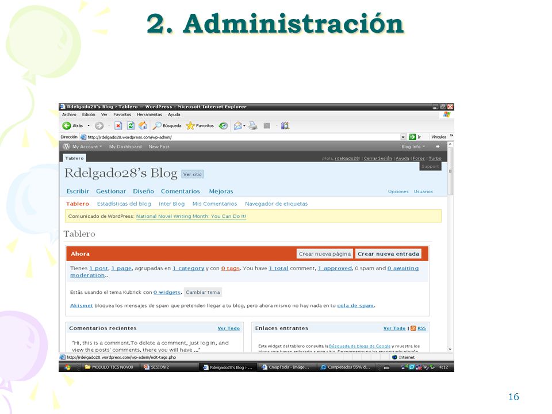Click the Edit icon beside Print
552x414 pixels.
pos(267,126)
